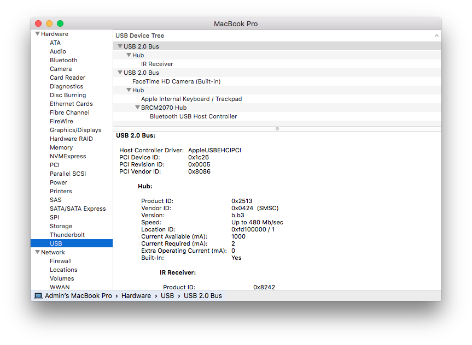The width and height of the screenshot is (472, 345).
Task: Open Disc Burning information
Action: pyautogui.click(x=68, y=95)
